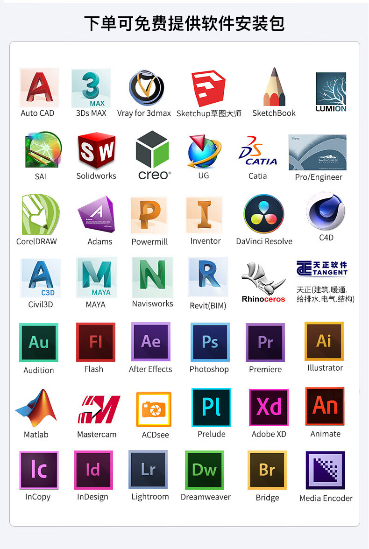Click the Rhinoceros rhino logo

(x=263, y=282)
